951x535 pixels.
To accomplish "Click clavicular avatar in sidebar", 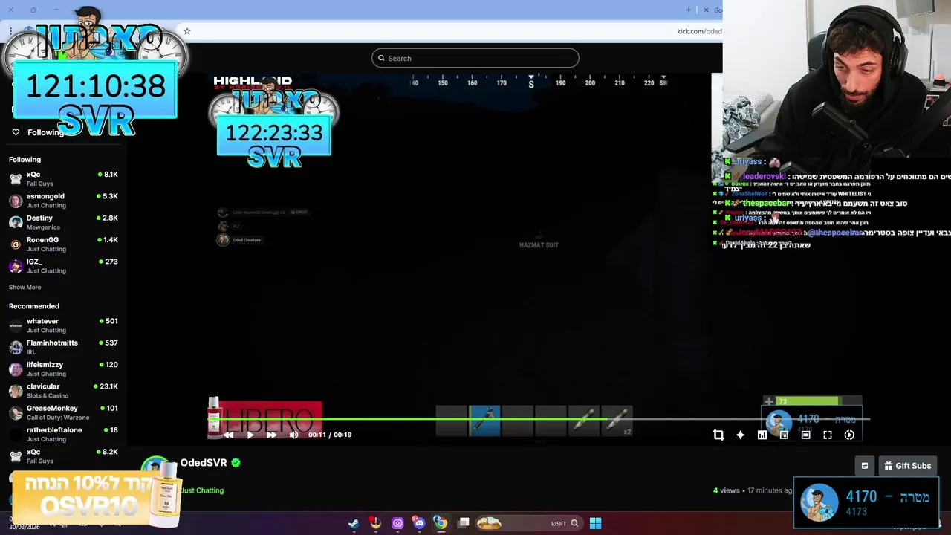I will (x=16, y=391).
